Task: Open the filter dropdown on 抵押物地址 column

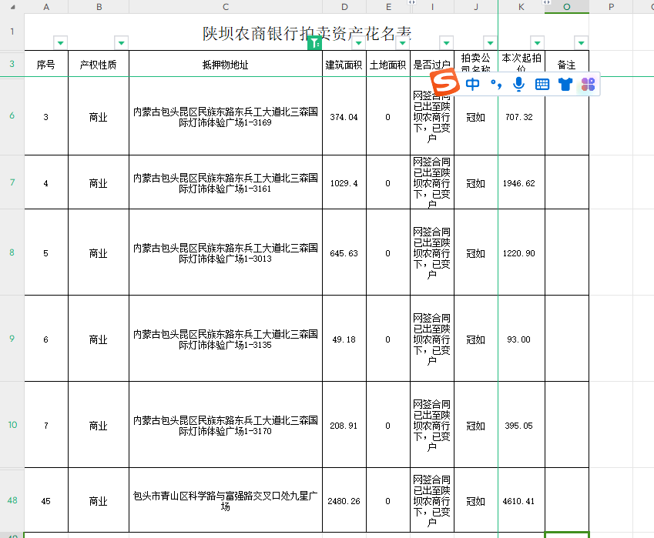Action: pos(316,44)
